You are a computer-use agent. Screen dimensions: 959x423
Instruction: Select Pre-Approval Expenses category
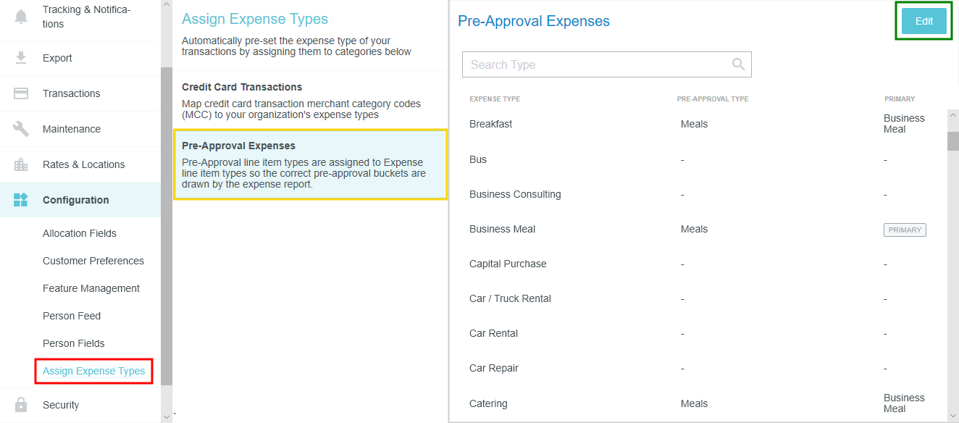pyautogui.click(x=310, y=164)
